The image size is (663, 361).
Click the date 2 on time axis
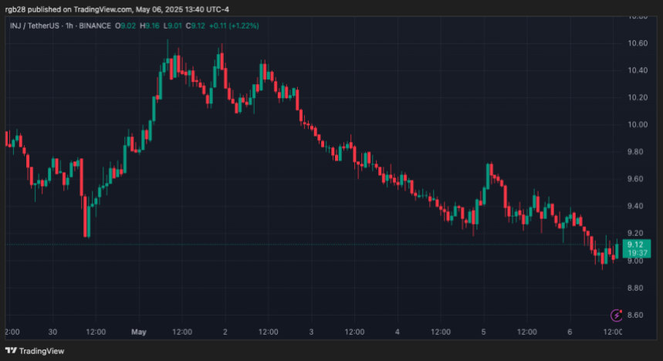point(225,332)
